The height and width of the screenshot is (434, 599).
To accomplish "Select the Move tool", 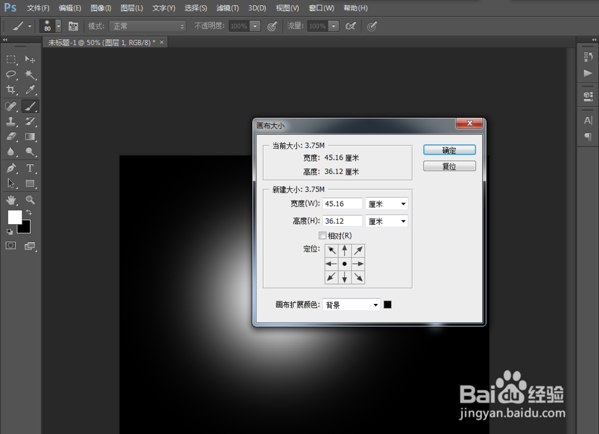I will pos(30,59).
